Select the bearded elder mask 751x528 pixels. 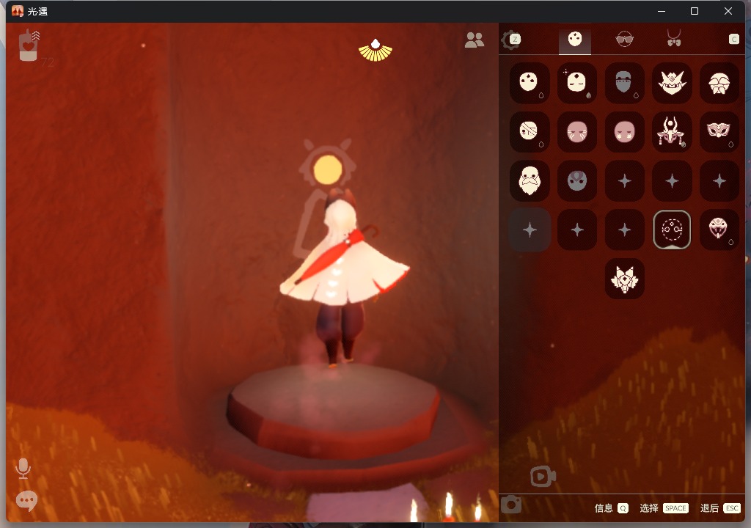click(x=530, y=180)
